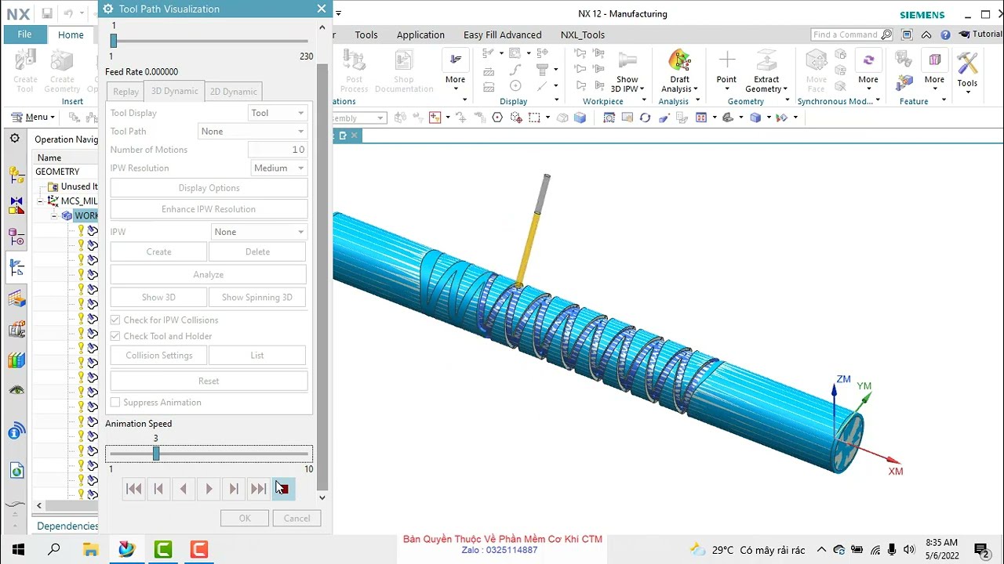Click the Collision Settings button
This screenshot has height=564, width=1004.
click(158, 356)
